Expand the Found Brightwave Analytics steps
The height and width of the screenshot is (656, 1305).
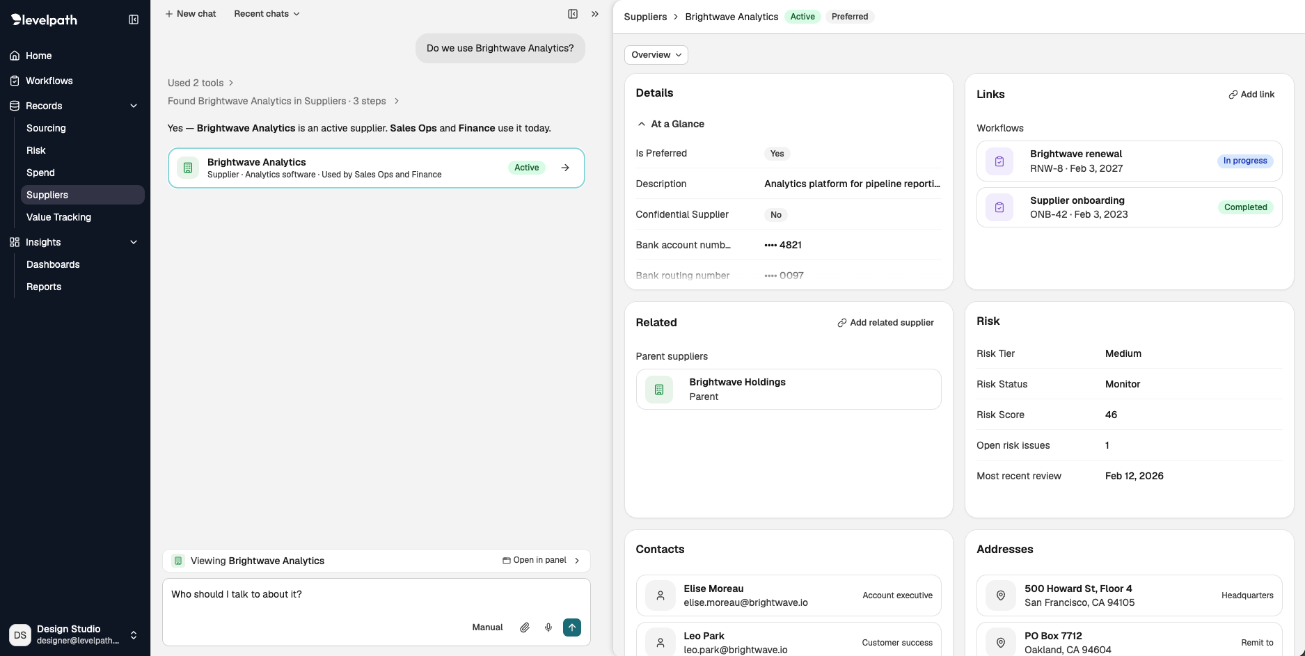tap(283, 101)
